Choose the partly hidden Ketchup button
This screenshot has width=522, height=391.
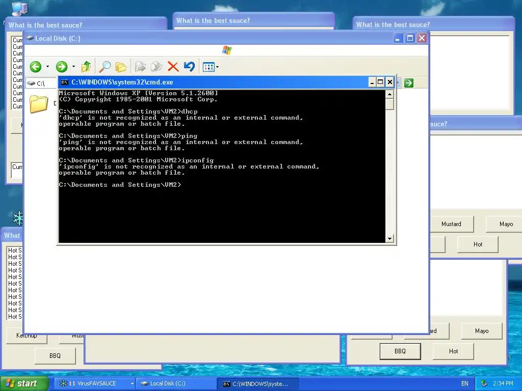click(x=27, y=338)
